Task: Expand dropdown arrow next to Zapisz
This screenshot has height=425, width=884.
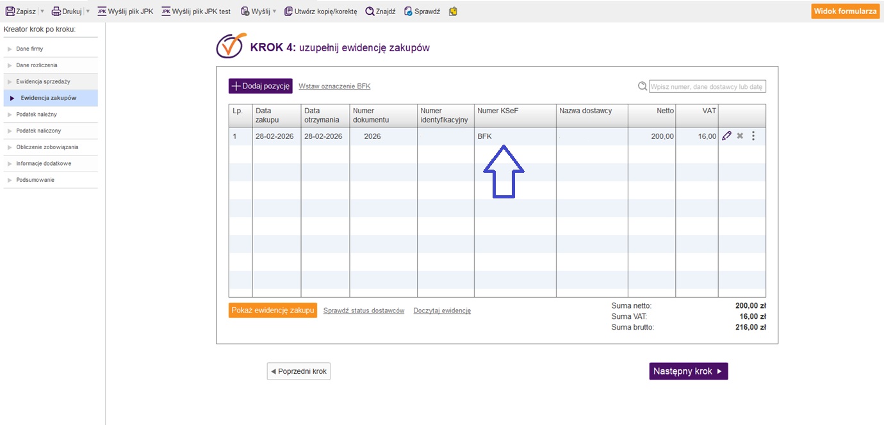Action: pos(42,12)
